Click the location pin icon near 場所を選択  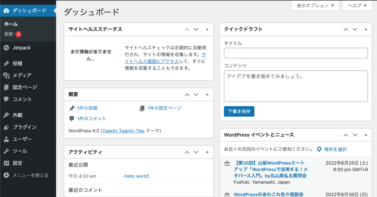click(x=319, y=150)
